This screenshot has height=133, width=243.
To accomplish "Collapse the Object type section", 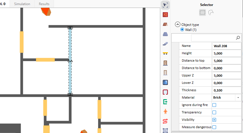I will point(178,24).
